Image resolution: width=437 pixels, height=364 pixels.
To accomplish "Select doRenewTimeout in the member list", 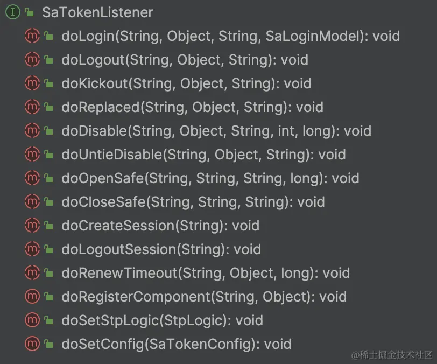I will pos(205,273).
